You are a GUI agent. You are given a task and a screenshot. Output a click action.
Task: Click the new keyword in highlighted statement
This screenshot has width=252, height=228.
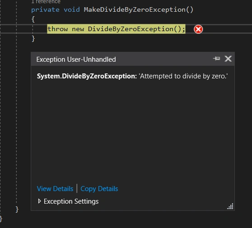pyautogui.click(x=78, y=29)
